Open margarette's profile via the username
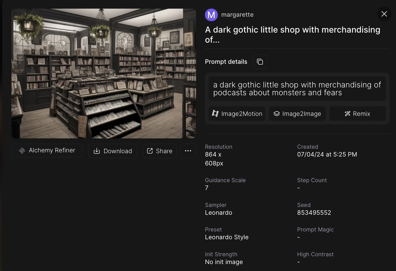 [237, 15]
